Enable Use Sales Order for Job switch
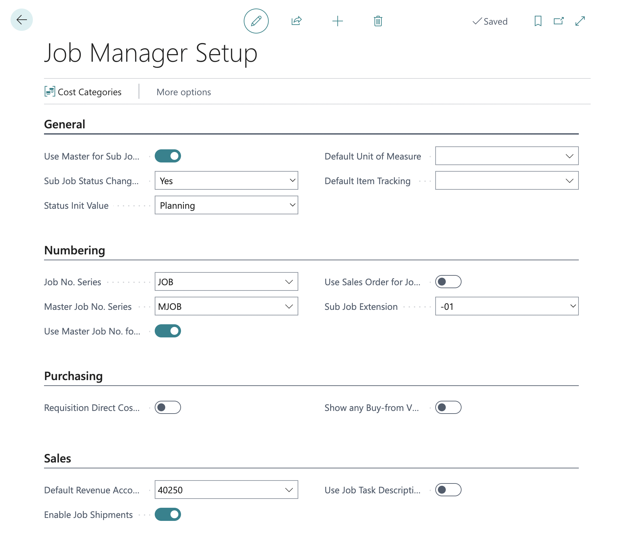The height and width of the screenshot is (535, 634). click(448, 282)
